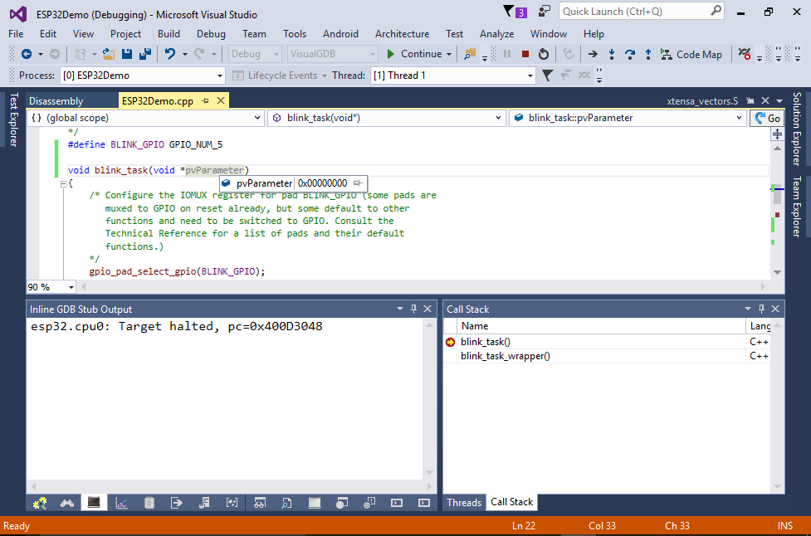Open the notifications flag icon showing 3

pyautogui.click(x=515, y=12)
